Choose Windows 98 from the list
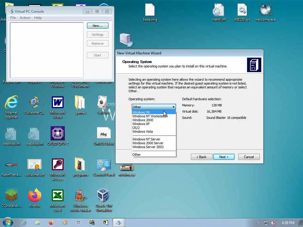 click(154, 112)
